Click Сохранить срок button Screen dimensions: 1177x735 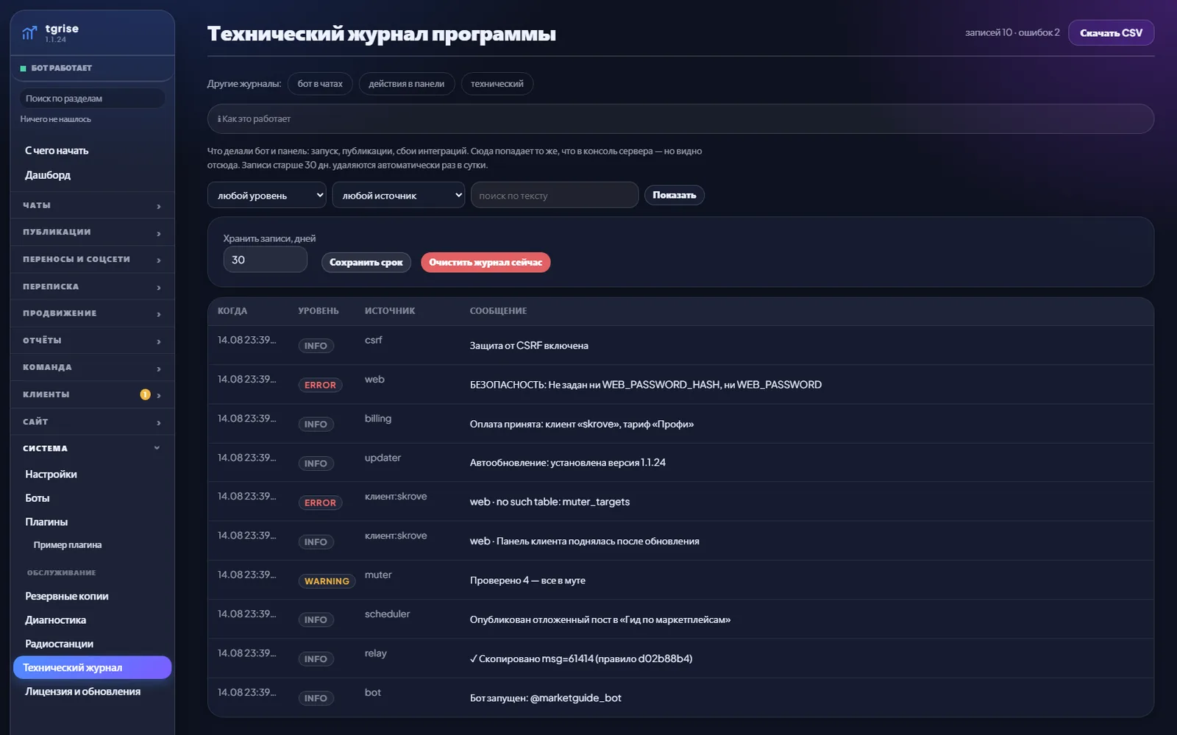click(366, 262)
